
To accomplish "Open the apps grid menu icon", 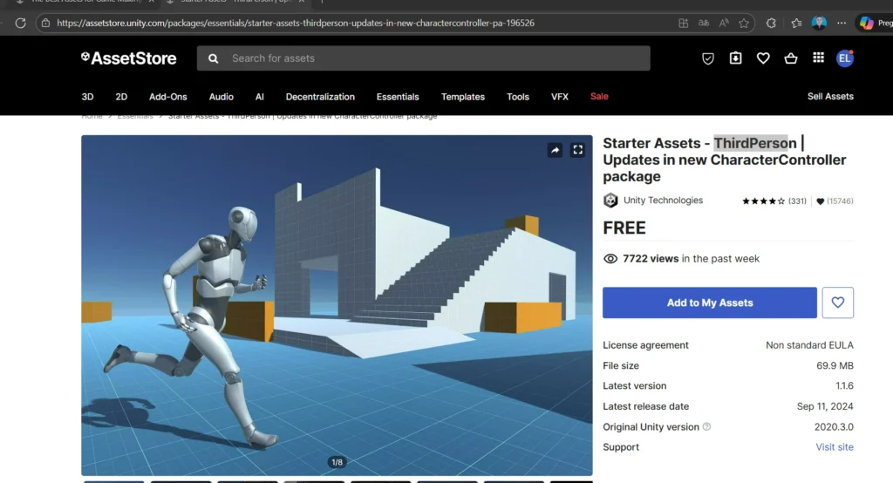I will click(818, 58).
